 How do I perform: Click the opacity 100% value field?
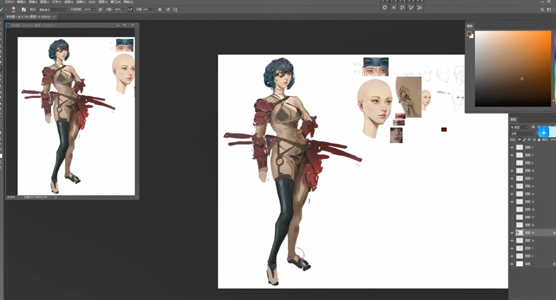(x=88, y=9)
